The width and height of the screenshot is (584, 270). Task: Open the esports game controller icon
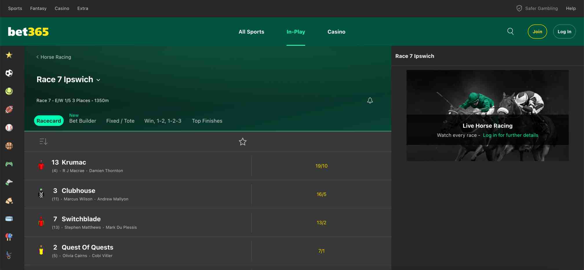pos(9,164)
